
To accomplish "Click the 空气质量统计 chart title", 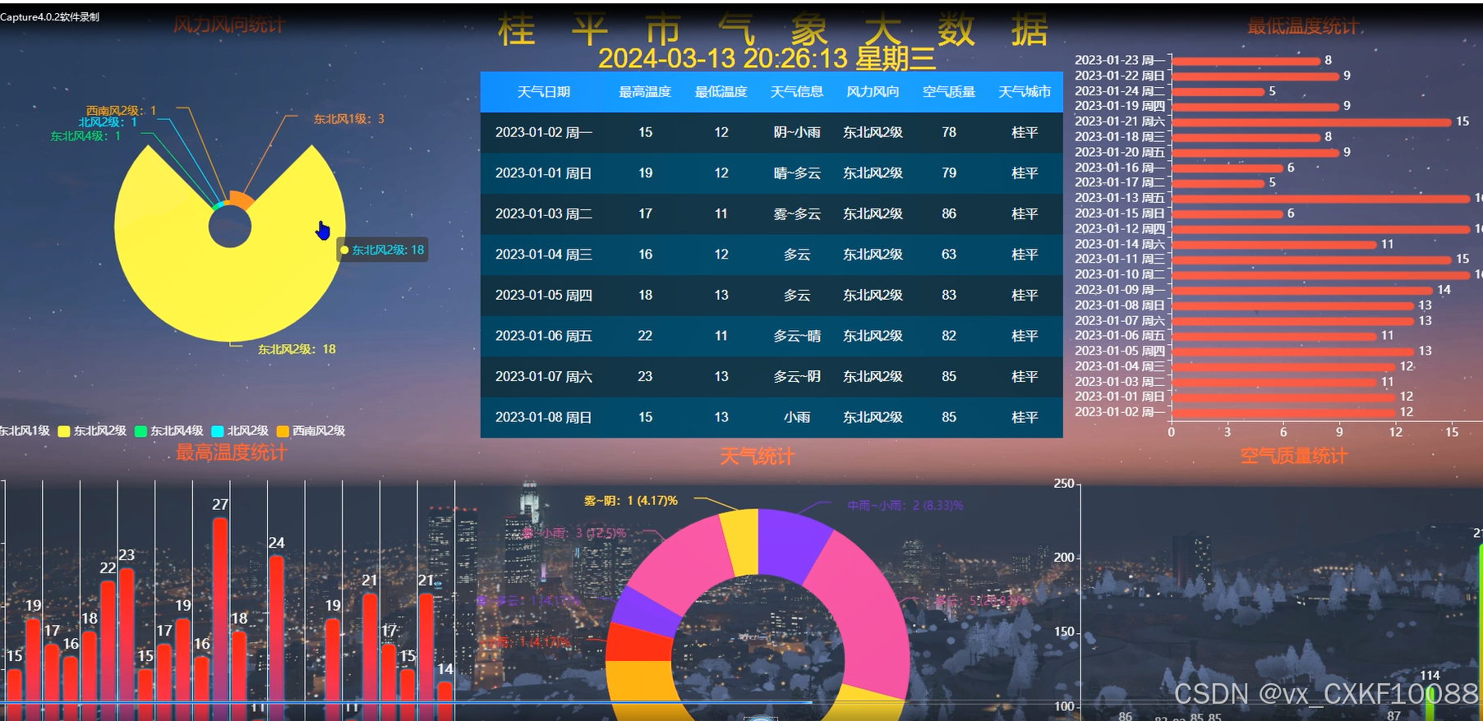I will pyautogui.click(x=1294, y=457).
